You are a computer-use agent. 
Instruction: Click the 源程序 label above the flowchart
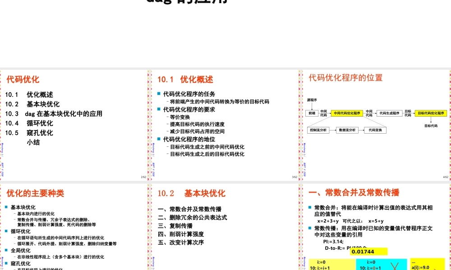pyautogui.click(x=312, y=100)
